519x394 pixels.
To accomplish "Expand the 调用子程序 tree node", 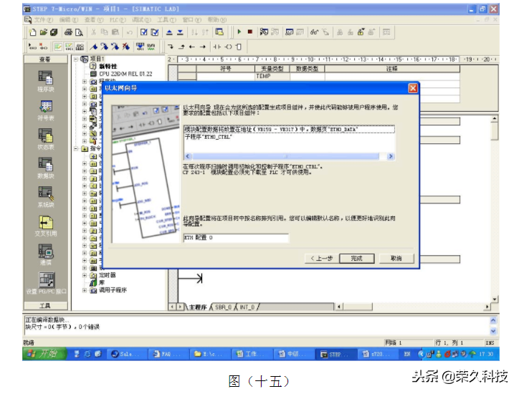I will point(85,291).
